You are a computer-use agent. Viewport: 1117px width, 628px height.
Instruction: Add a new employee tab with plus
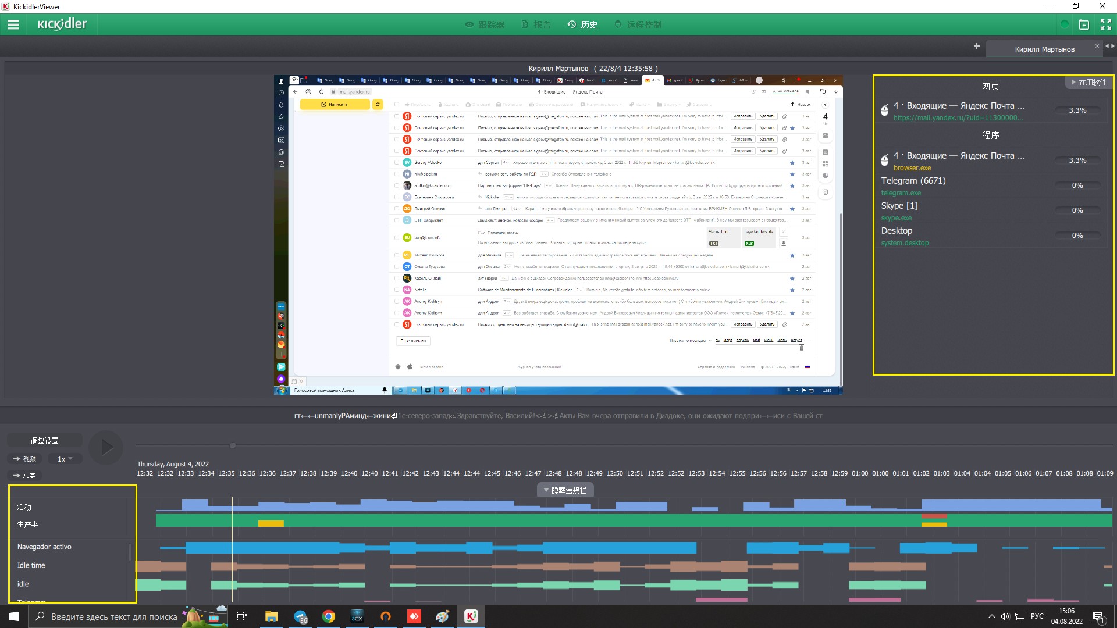coord(977,46)
